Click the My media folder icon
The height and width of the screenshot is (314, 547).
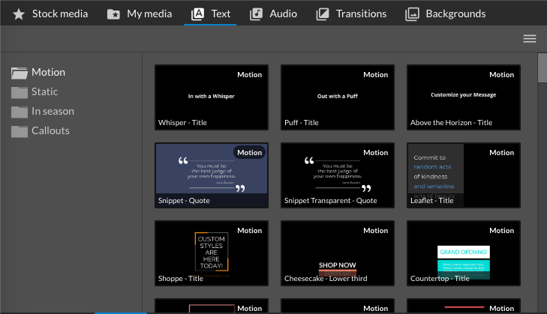[x=113, y=13]
